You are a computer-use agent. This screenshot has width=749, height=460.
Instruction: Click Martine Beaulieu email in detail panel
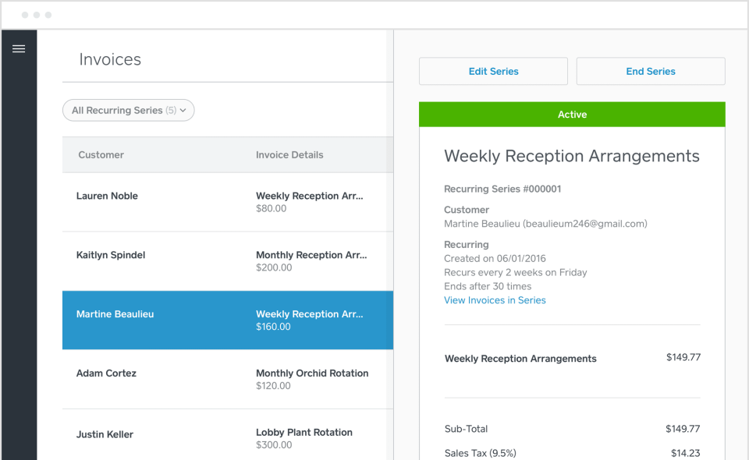pos(545,224)
